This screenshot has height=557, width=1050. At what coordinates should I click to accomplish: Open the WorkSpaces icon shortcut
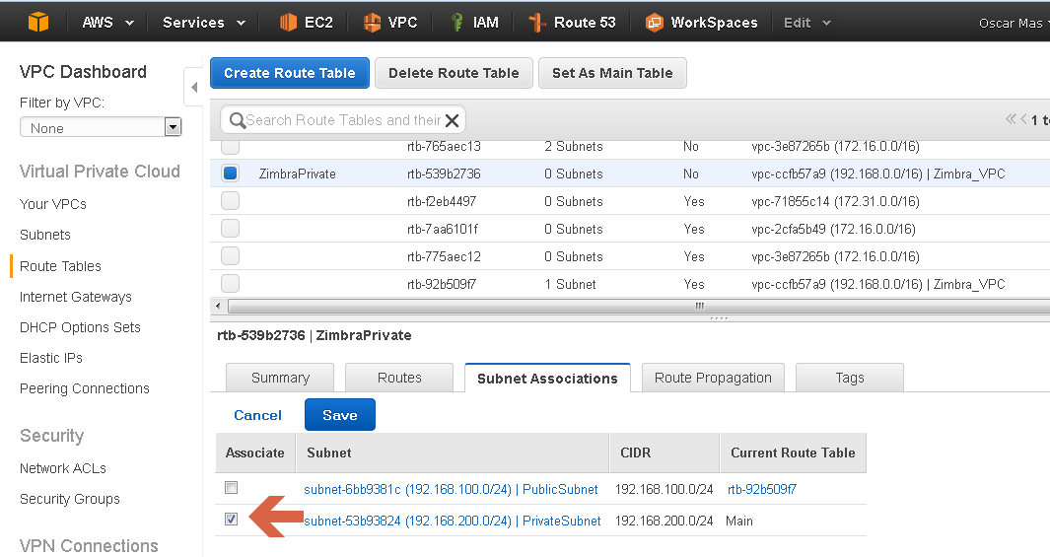click(x=655, y=22)
